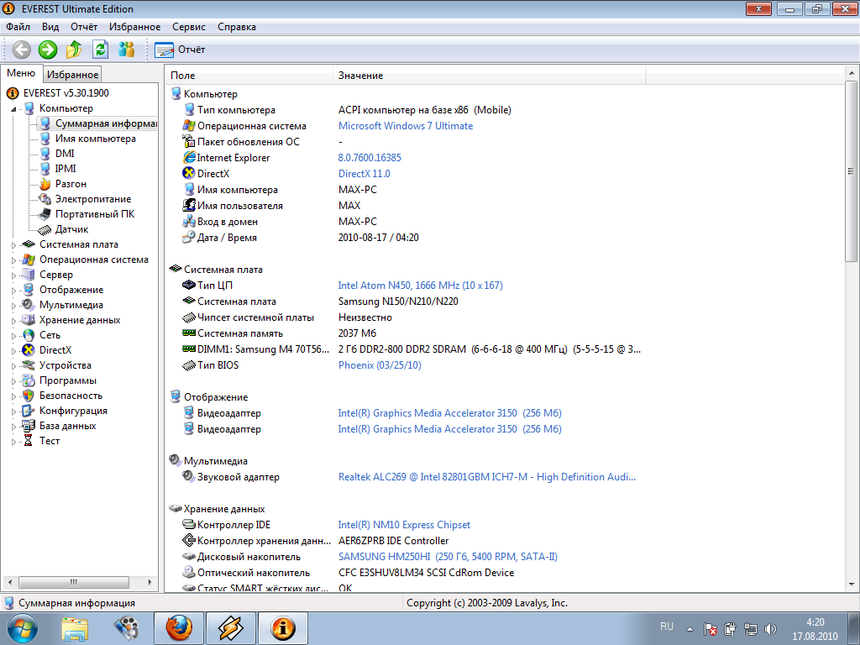The height and width of the screenshot is (645, 860).
Task: Click the Back navigation arrow icon
Action: tap(21, 50)
